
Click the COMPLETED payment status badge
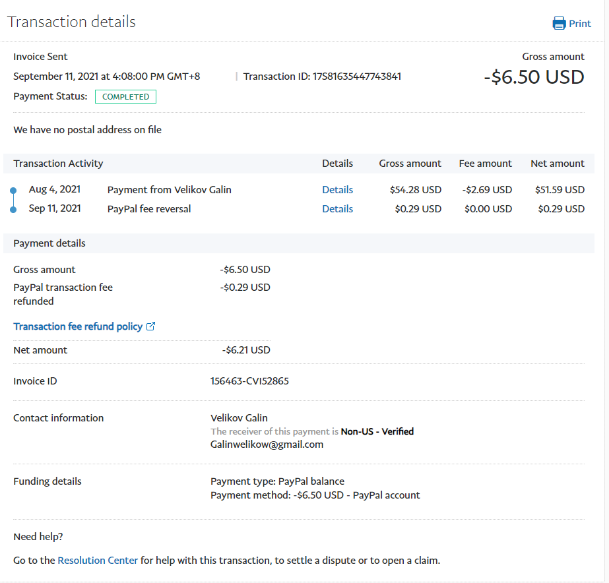125,97
